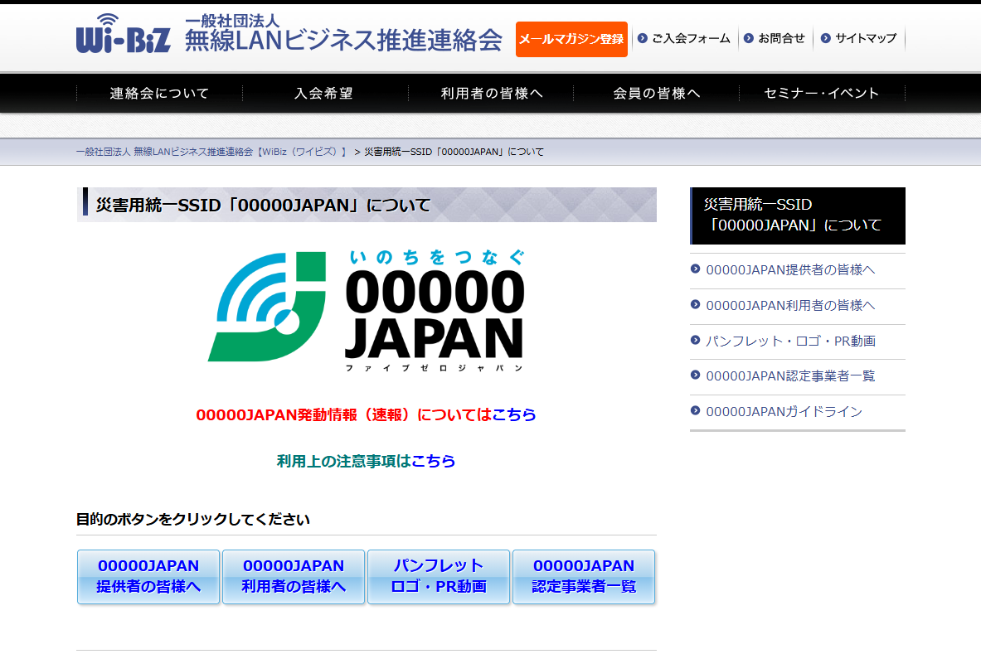
Task: Open the 入会希望 menu
Action: tap(324, 93)
